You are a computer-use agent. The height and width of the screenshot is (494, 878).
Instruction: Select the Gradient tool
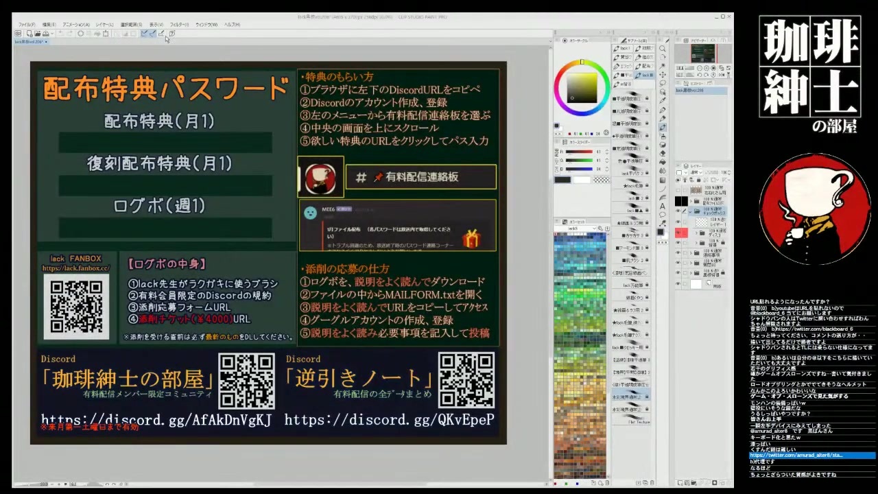click(663, 180)
